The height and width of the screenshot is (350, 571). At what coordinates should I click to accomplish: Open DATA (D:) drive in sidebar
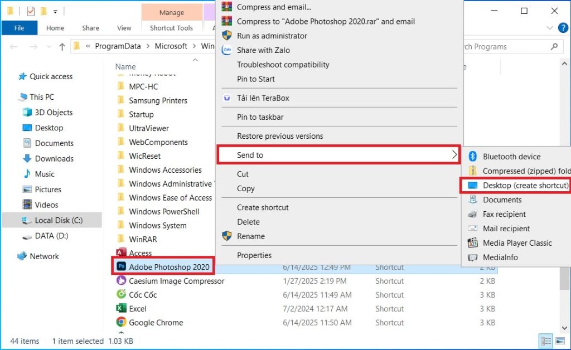tap(52, 236)
